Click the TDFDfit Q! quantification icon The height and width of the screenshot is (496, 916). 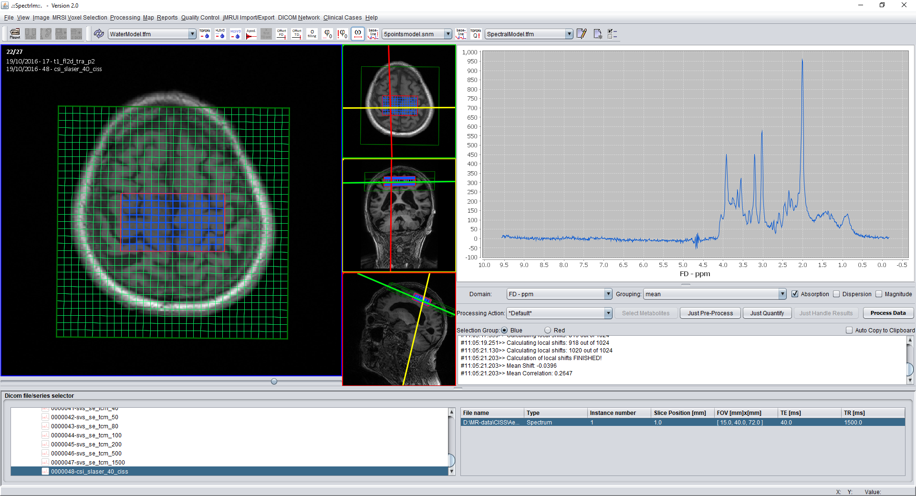[x=476, y=34]
